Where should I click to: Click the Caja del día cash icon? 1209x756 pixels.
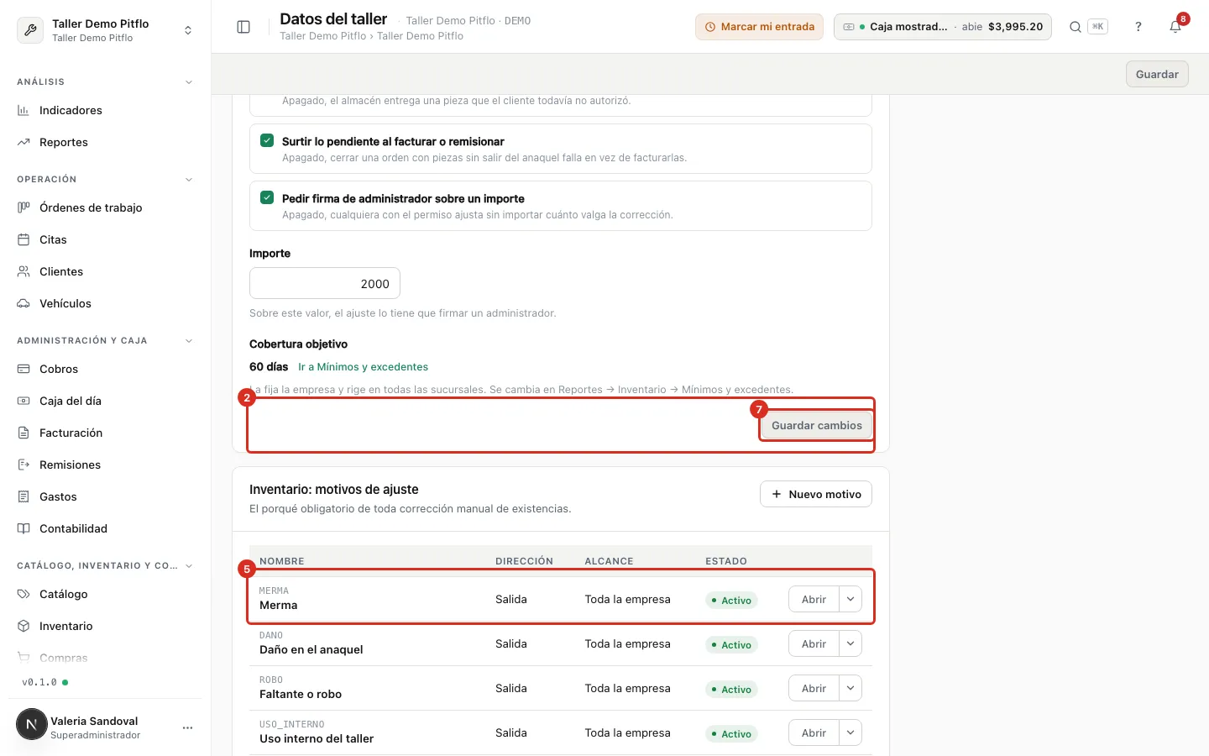(x=24, y=401)
